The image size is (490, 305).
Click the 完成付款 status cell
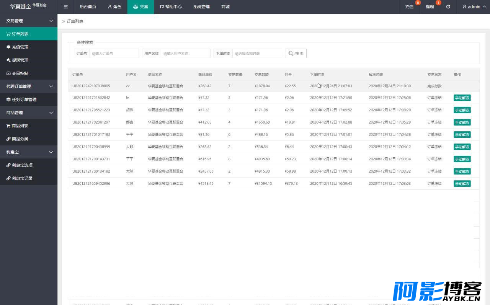pyautogui.click(x=434, y=86)
